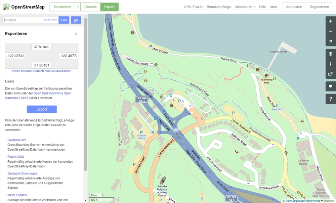The height and width of the screenshot is (203, 336).
Task: Click the OpenStreetMap magnifier logo
Action: coord(6,7)
